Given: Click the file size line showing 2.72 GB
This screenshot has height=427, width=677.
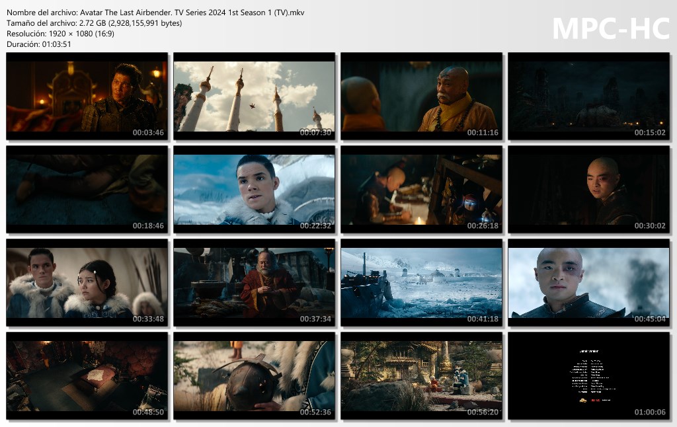Looking at the screenshot, I should pos(94,23).
